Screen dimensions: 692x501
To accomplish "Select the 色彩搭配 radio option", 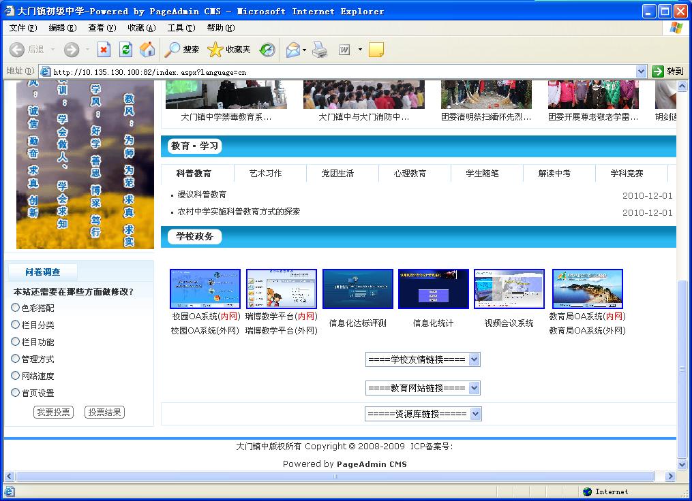I will 16,308.
